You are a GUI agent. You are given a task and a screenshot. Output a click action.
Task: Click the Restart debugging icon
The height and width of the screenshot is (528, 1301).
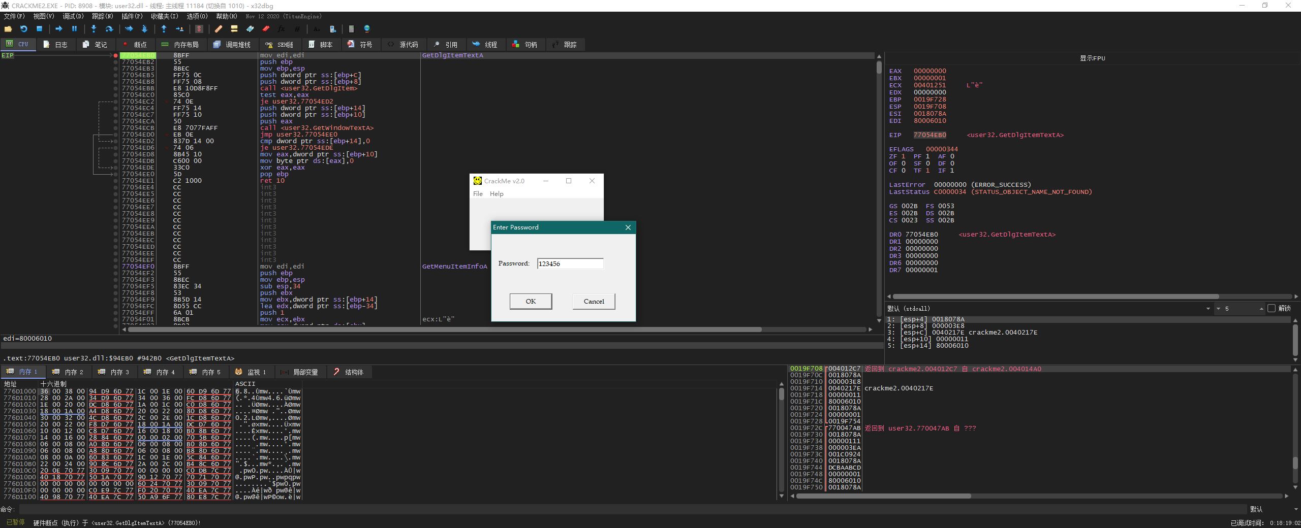coord(23,29)
